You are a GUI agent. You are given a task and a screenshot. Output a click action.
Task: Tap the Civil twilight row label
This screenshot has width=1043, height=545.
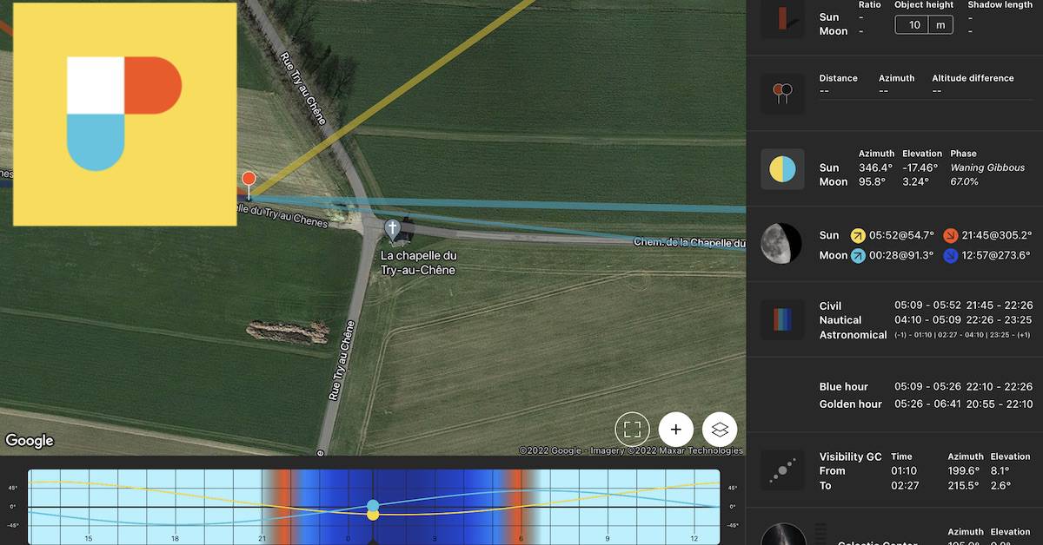(830, 305)
